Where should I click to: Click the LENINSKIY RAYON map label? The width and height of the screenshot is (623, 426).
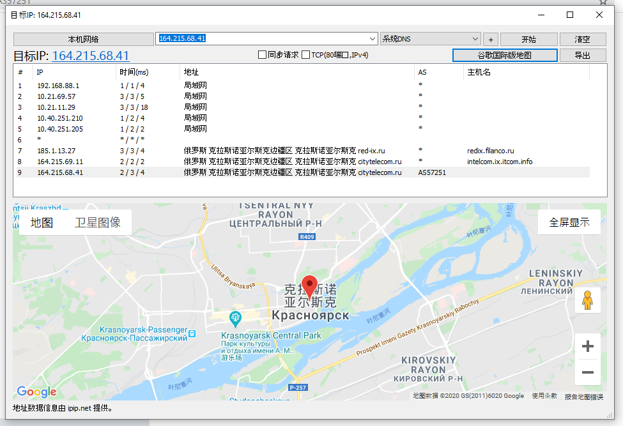pyautogui.click(x=555, y=278)
